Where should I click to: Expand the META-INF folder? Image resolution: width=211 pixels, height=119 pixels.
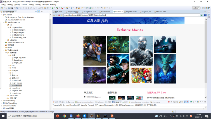(x=6, y=96)
